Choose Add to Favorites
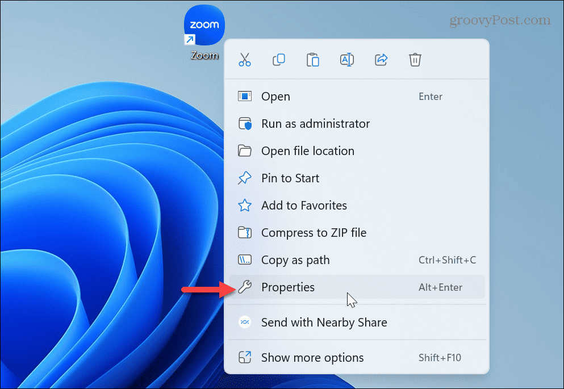 (x=304, y=206)
